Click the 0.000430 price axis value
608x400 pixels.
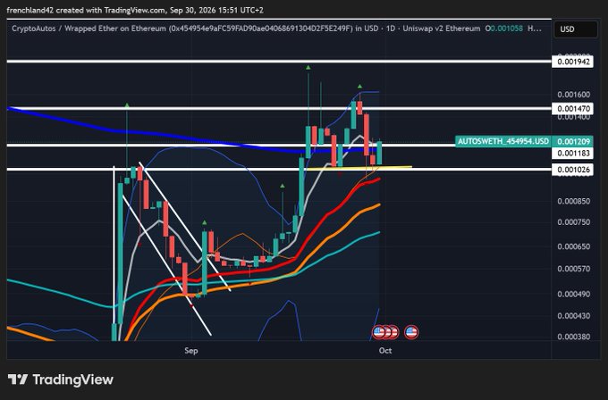pos(573,315)
